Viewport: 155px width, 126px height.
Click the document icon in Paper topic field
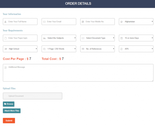pyautogui.click(x=5, y=38)
